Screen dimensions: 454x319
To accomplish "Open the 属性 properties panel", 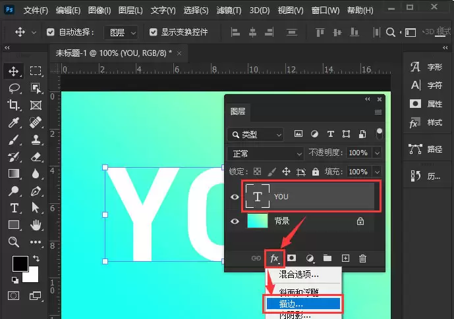I will [426, 104].
